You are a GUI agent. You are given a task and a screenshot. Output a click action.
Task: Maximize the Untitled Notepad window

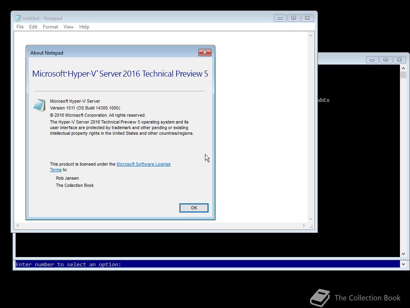[293, 18]
